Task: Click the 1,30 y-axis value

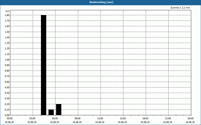Action: 7,43
